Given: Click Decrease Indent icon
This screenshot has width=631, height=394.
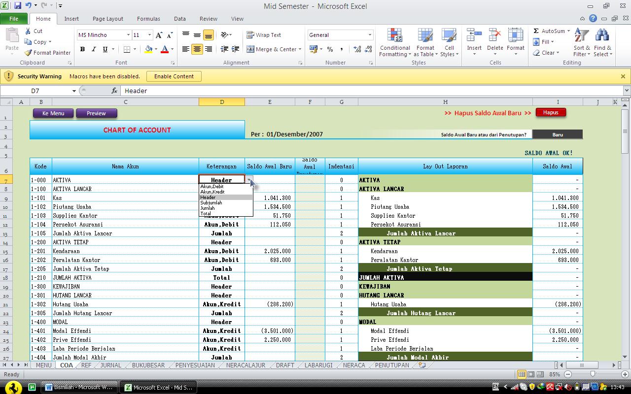Looking at the screenshot, I should coord(224,49).
